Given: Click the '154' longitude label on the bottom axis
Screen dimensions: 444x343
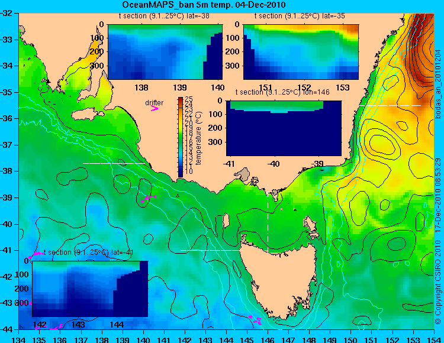Looking at the screenshot, I should tap(434, 340).
